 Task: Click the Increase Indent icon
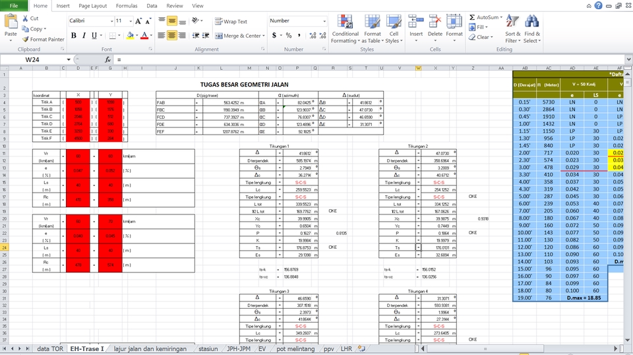206,36
